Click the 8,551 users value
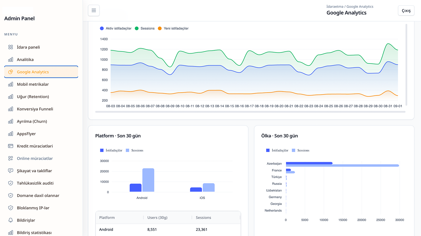 [152, 229]
